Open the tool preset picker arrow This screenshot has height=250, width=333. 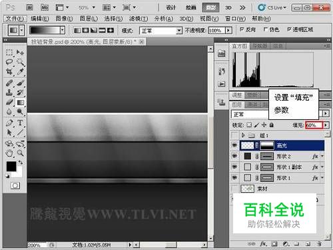[21, 30]
